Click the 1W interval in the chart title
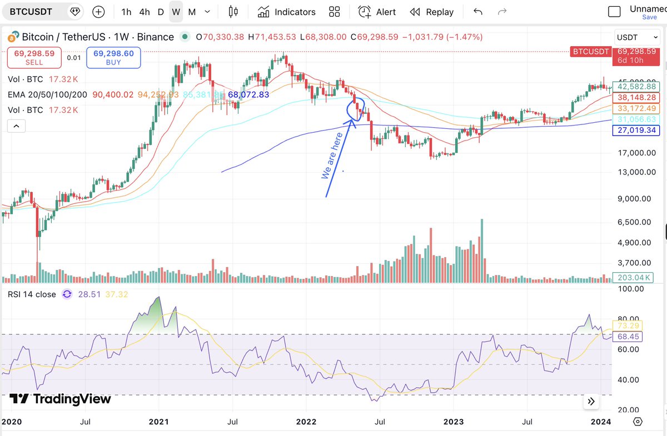This screenshot has height=436, width=667. point(122,37)
